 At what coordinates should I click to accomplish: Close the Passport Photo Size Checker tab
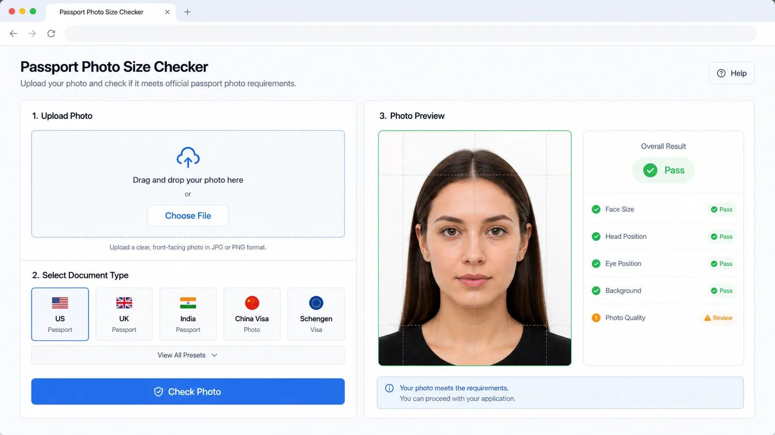coord(167,12)
